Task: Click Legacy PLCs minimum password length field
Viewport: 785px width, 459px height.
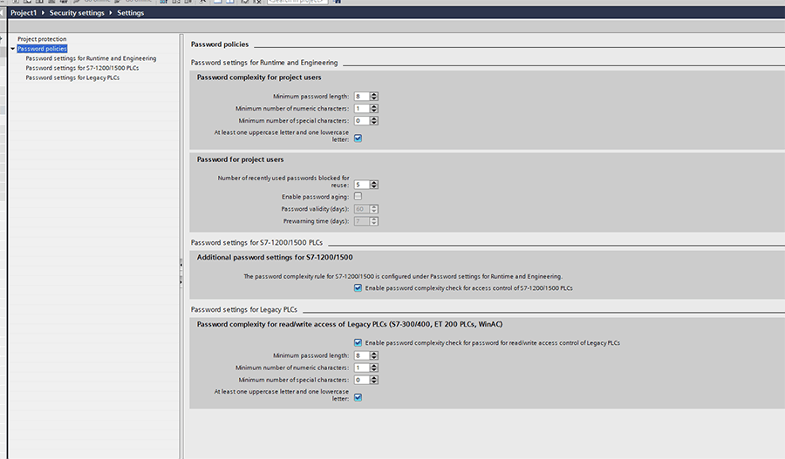Action: pos(362,355)
